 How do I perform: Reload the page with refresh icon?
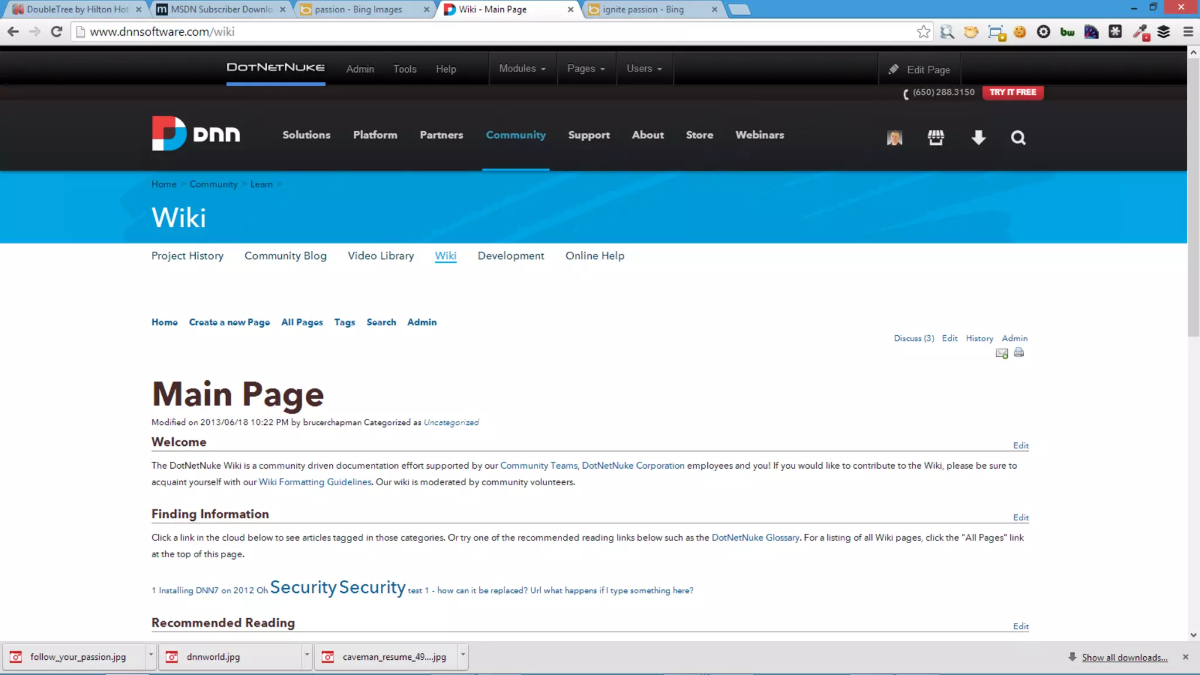pyautogui.click(x=56, y=32)
